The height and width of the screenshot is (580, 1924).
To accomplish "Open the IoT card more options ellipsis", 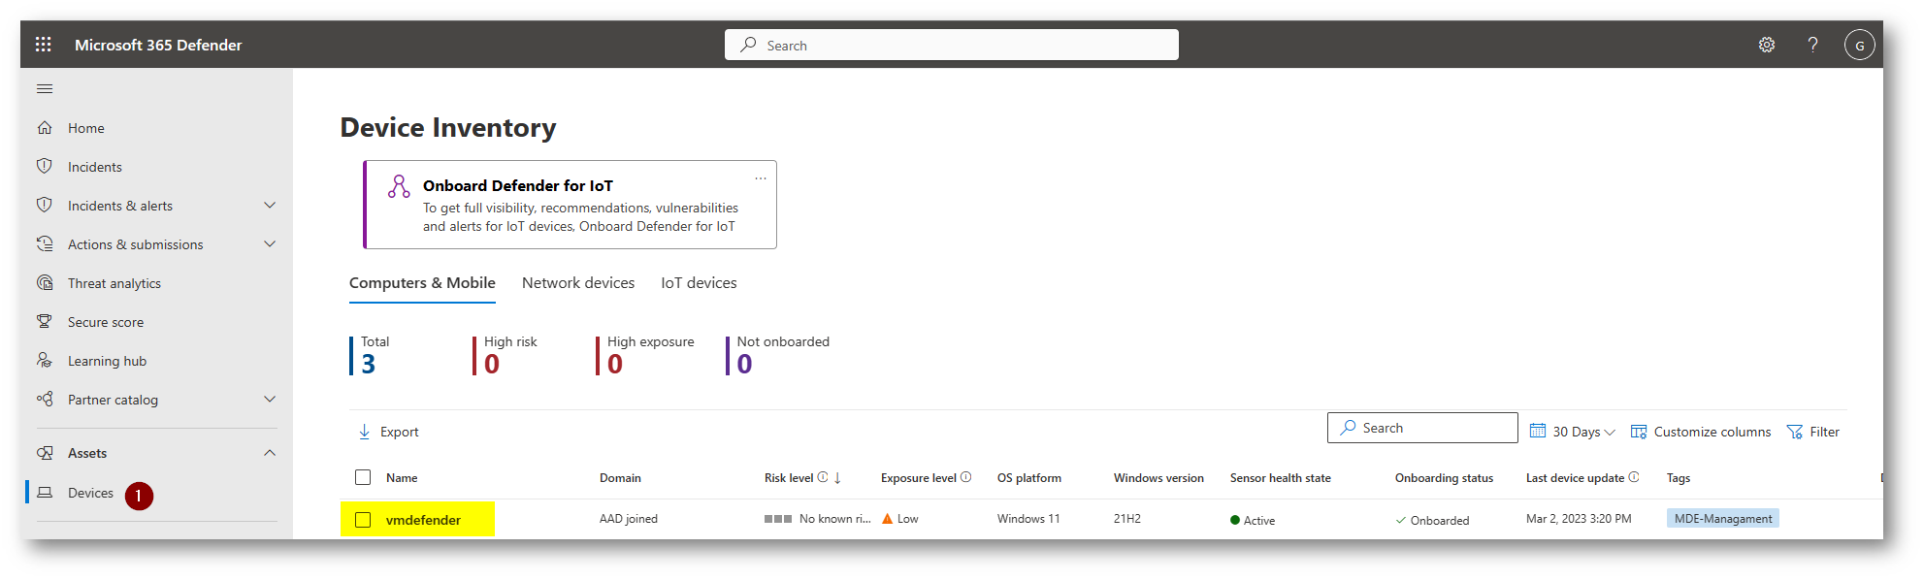I will [761, 178].
